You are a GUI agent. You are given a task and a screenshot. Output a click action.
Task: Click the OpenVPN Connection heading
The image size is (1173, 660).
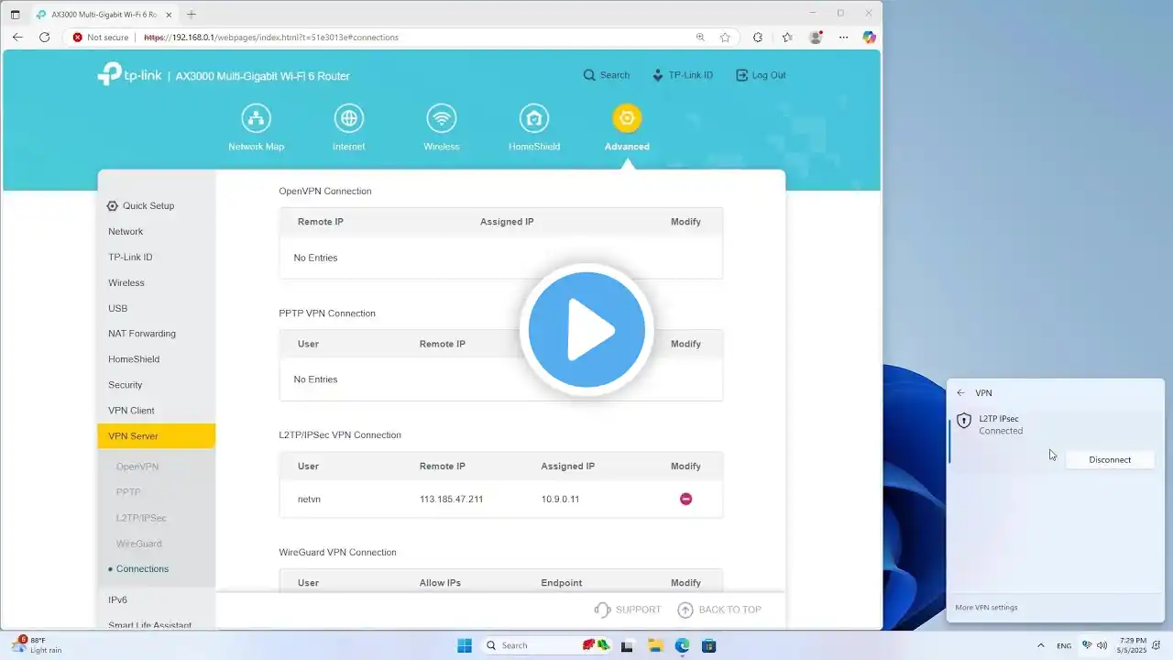coord(325,192)
